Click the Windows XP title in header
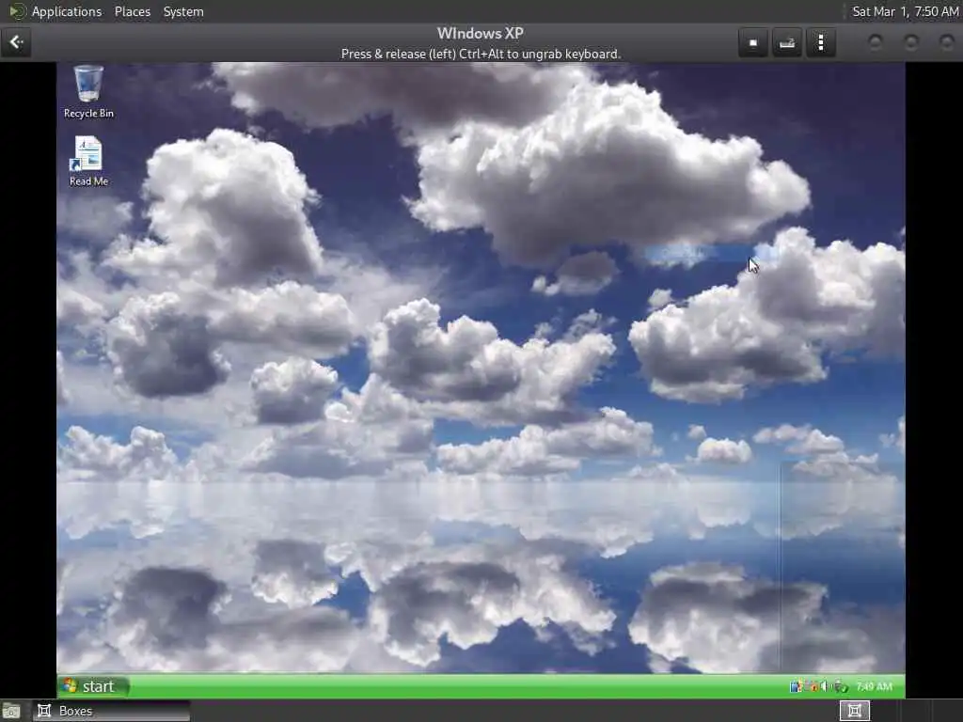 coord(481,34)
